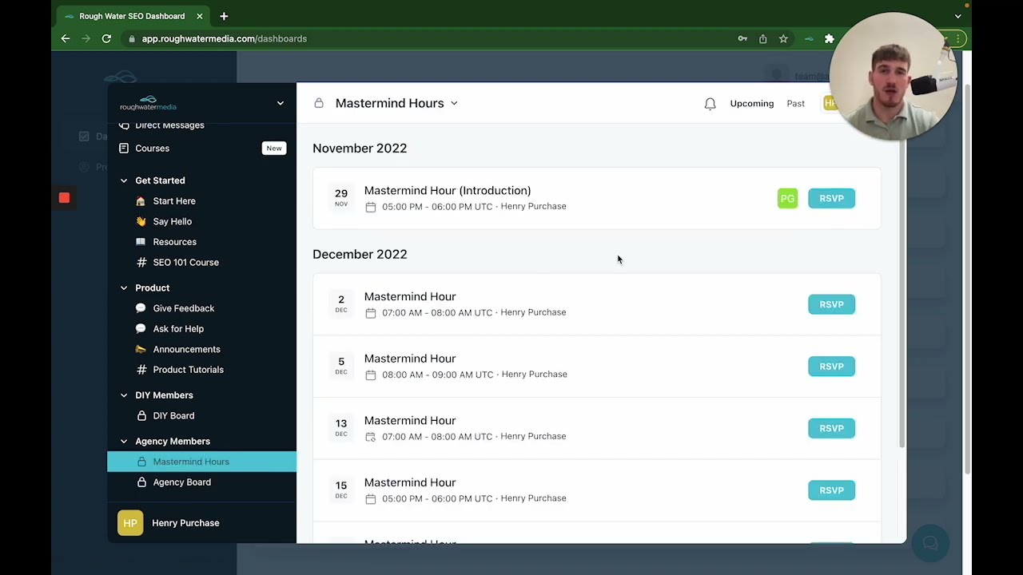Open the DIY Board space
Screen dimensions: 1023x575
pos(173,416)
